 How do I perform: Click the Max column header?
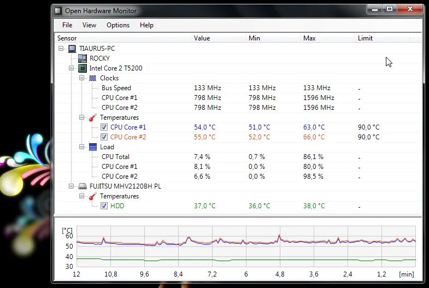coord(328,38)
